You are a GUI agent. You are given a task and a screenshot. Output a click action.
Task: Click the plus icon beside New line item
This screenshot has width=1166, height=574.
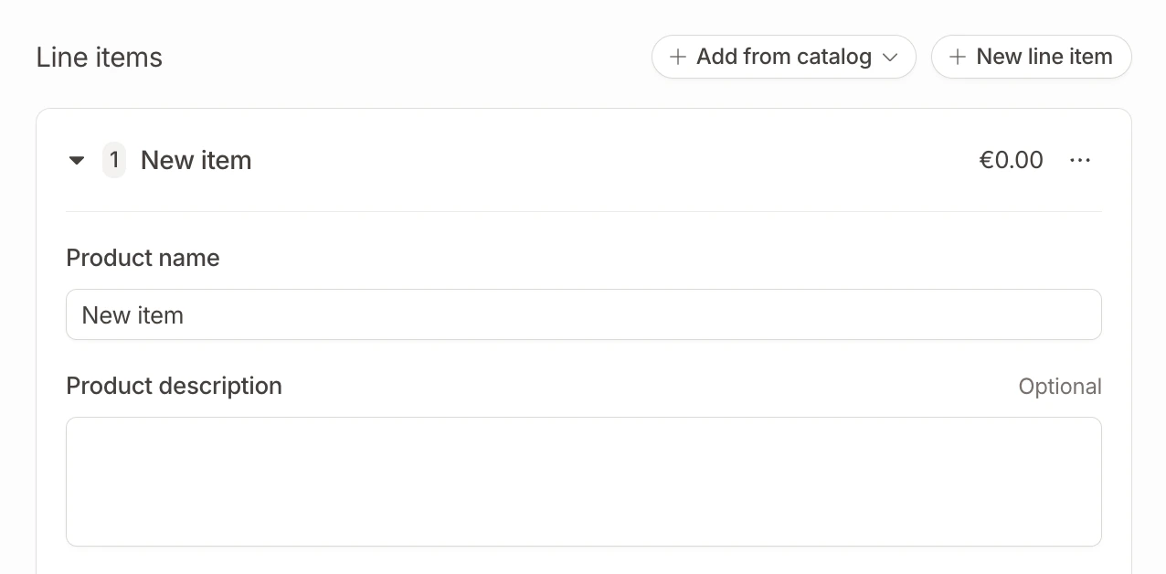pyautogui.click(x=958, y=57)
